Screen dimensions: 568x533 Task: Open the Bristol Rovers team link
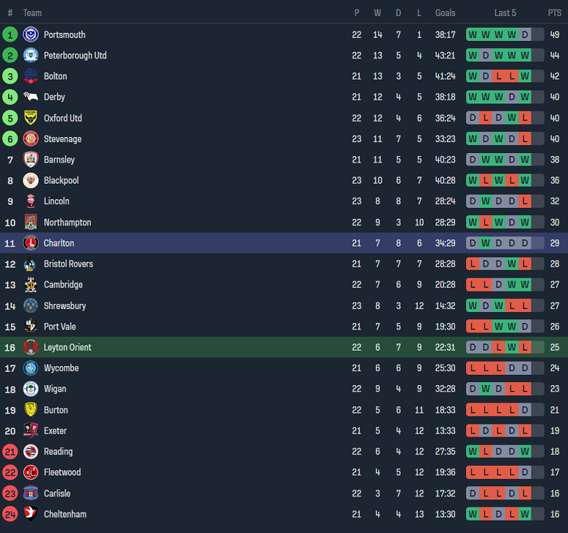(68, 264)
